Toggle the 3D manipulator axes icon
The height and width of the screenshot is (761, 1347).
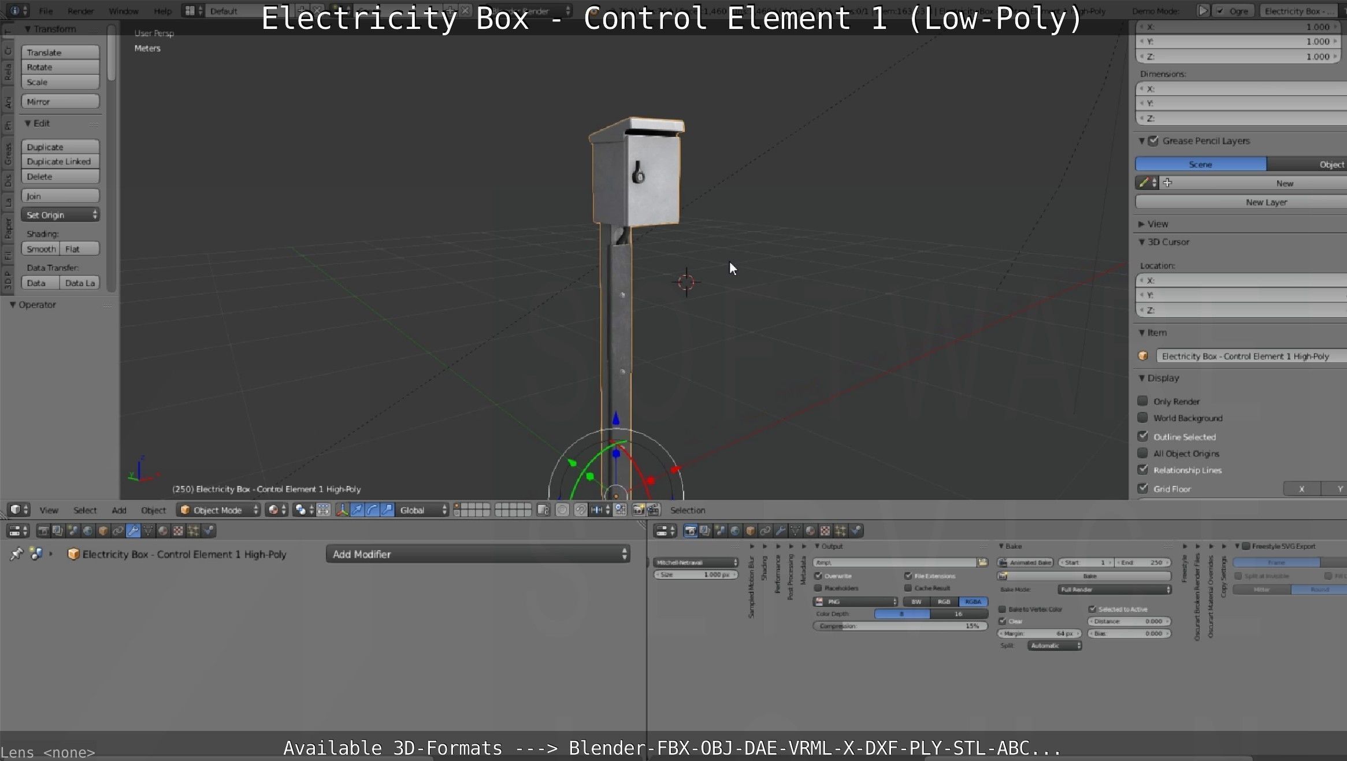[x=342, y=510]
